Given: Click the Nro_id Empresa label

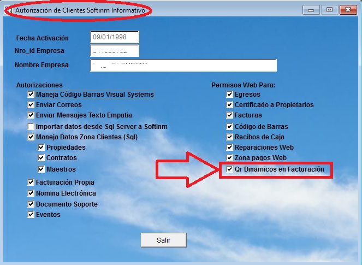Looking at the screenshot, I should click(39, 51).
